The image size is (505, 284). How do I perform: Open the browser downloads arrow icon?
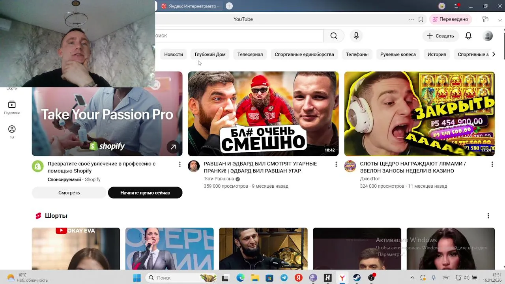pos(500,19)
